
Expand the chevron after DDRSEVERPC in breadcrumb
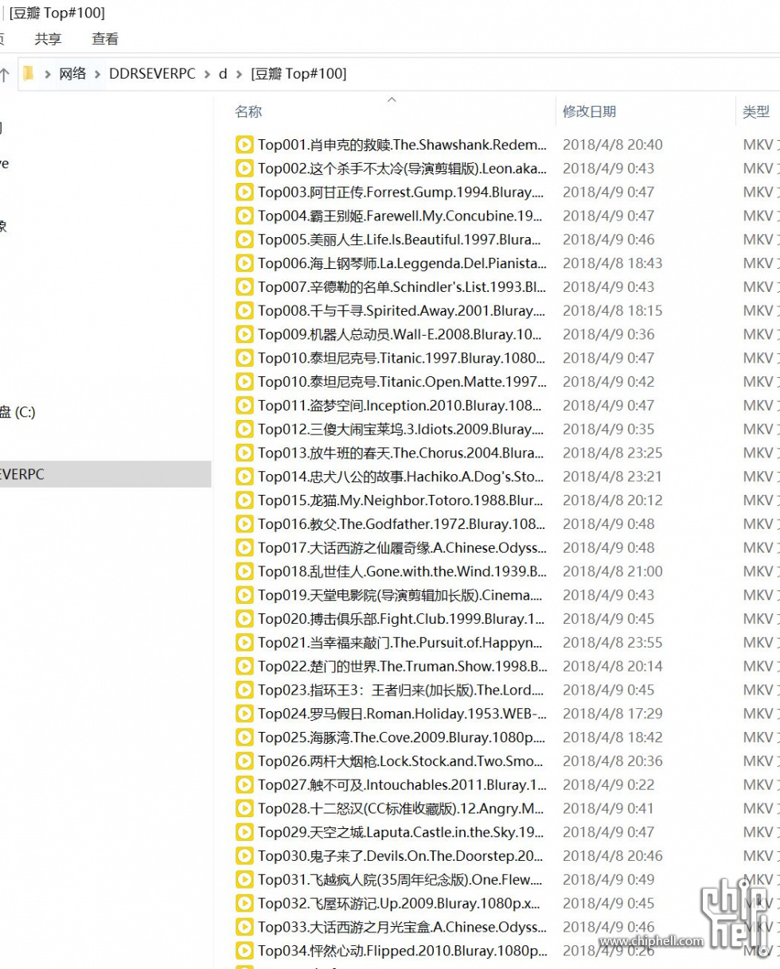207,73
